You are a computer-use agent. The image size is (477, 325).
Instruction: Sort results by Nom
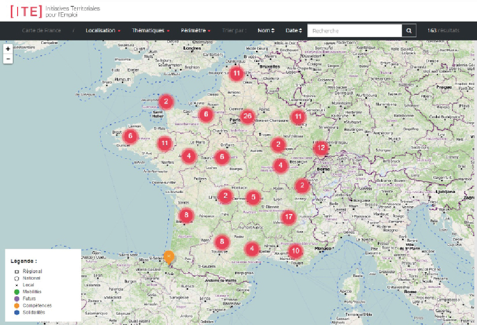click(266, 30)
